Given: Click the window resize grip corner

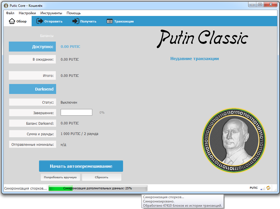Looking at the screenshot, I should coord(275,190).
